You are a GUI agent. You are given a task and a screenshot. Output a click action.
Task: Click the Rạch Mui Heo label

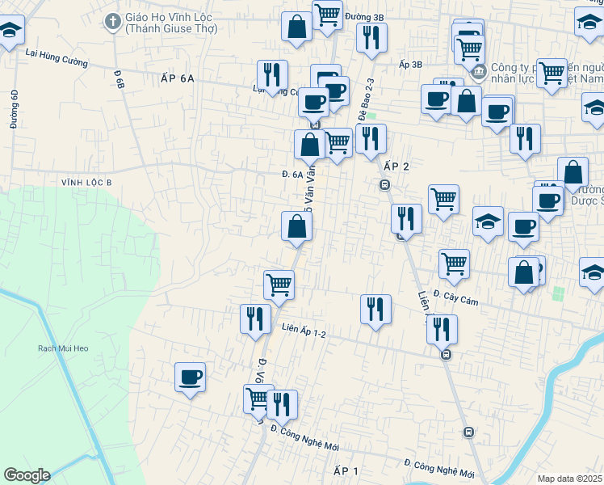coord(63,348)
